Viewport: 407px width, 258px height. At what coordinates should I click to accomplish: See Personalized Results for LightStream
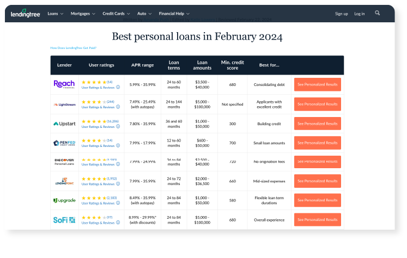coord(318,105)
